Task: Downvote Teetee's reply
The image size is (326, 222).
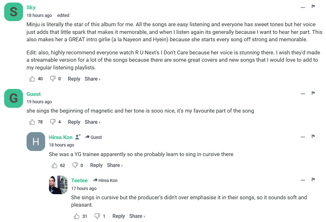Action: pyautogui.click(x=97, y=216)
